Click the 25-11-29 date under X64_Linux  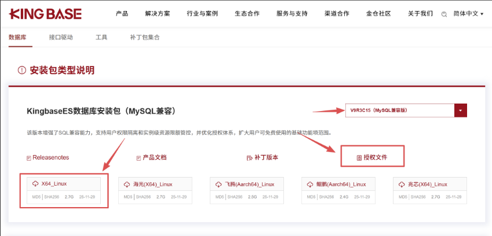(x=87, y=197)
